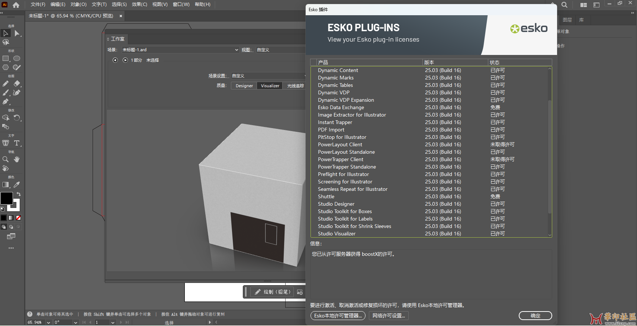Open the 视图 自定义 dropdown
This screenshot has height=326, width=637.
coord(281,50)
